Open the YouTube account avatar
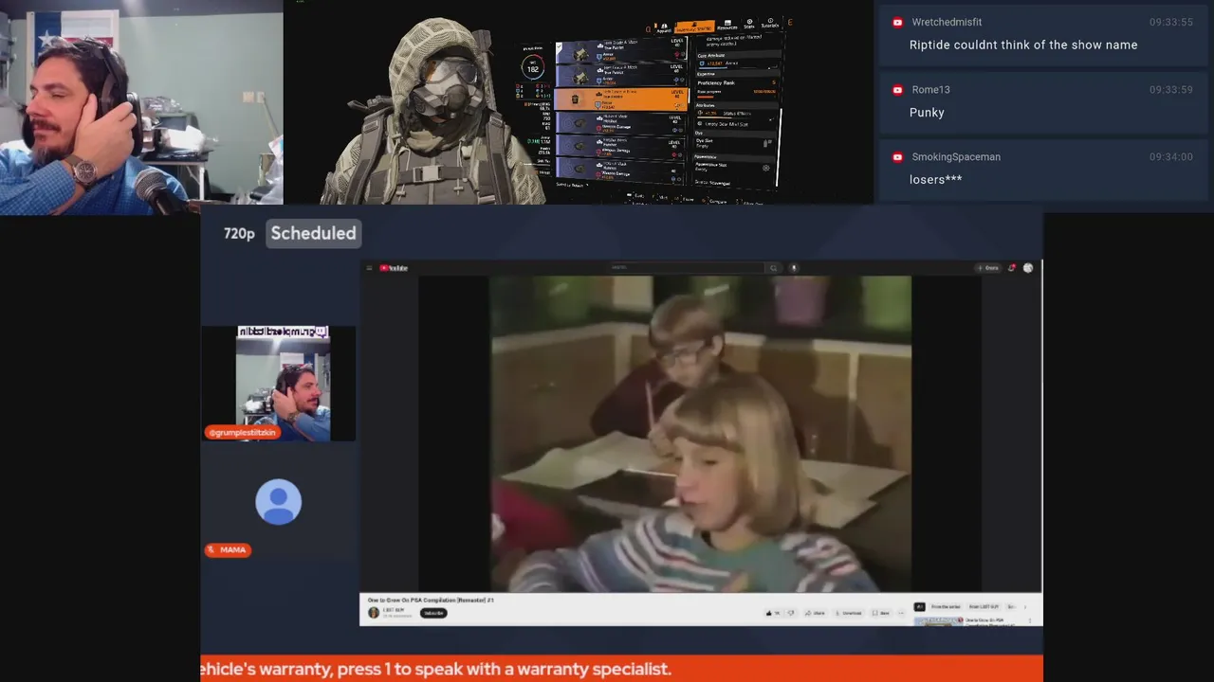 pyautogui.click(x=1028, y=268)
